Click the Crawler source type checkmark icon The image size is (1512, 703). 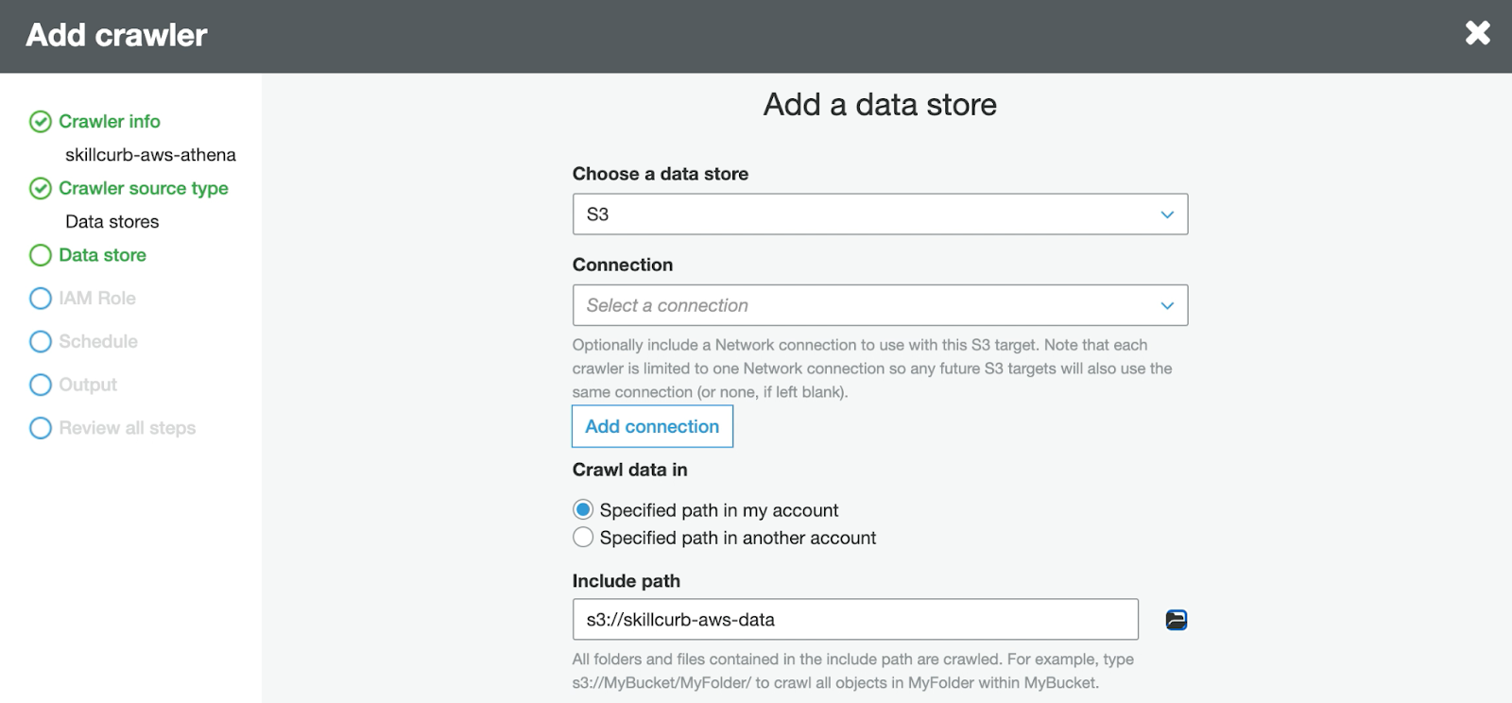[x=41, y=189]
